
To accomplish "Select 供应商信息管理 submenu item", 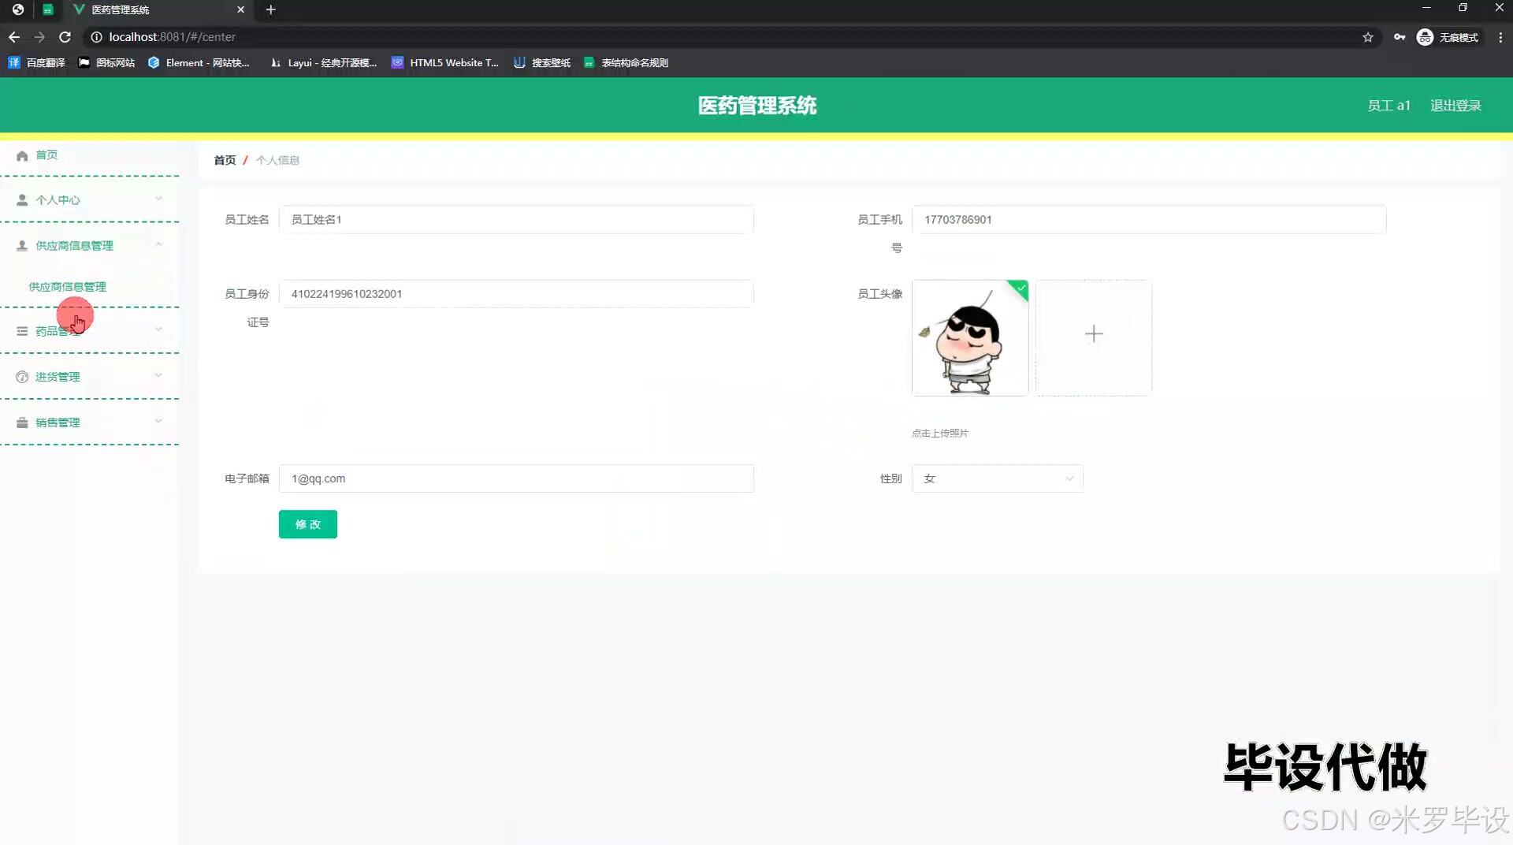I will (x=67, y=287).
